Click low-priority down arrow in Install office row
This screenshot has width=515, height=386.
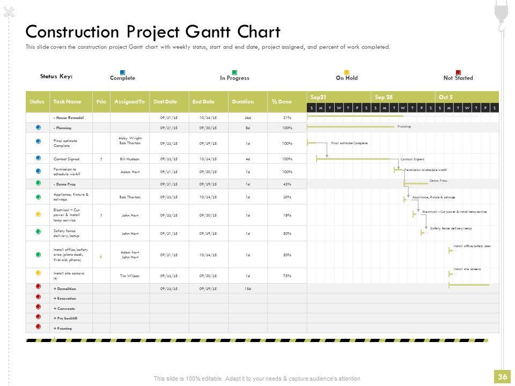pyautogui.click(x=101, y=256)
